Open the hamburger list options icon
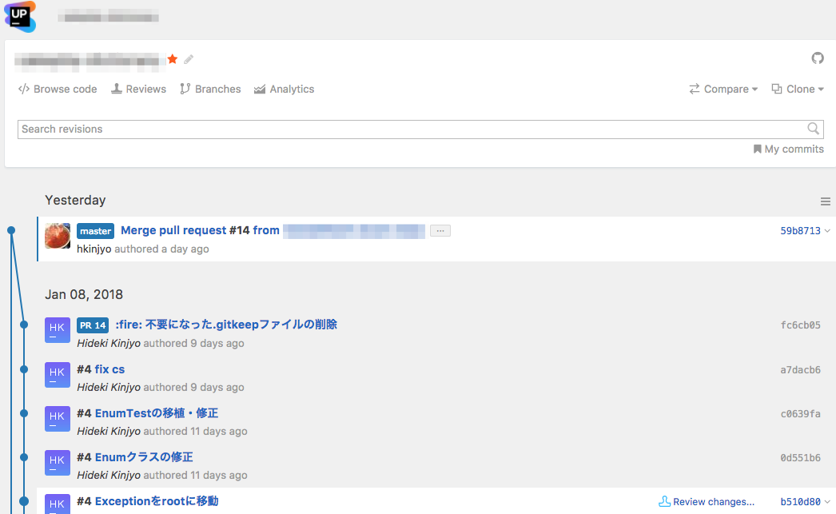The width and height of the screenshot is (836, 514). (x=826, y=201)
